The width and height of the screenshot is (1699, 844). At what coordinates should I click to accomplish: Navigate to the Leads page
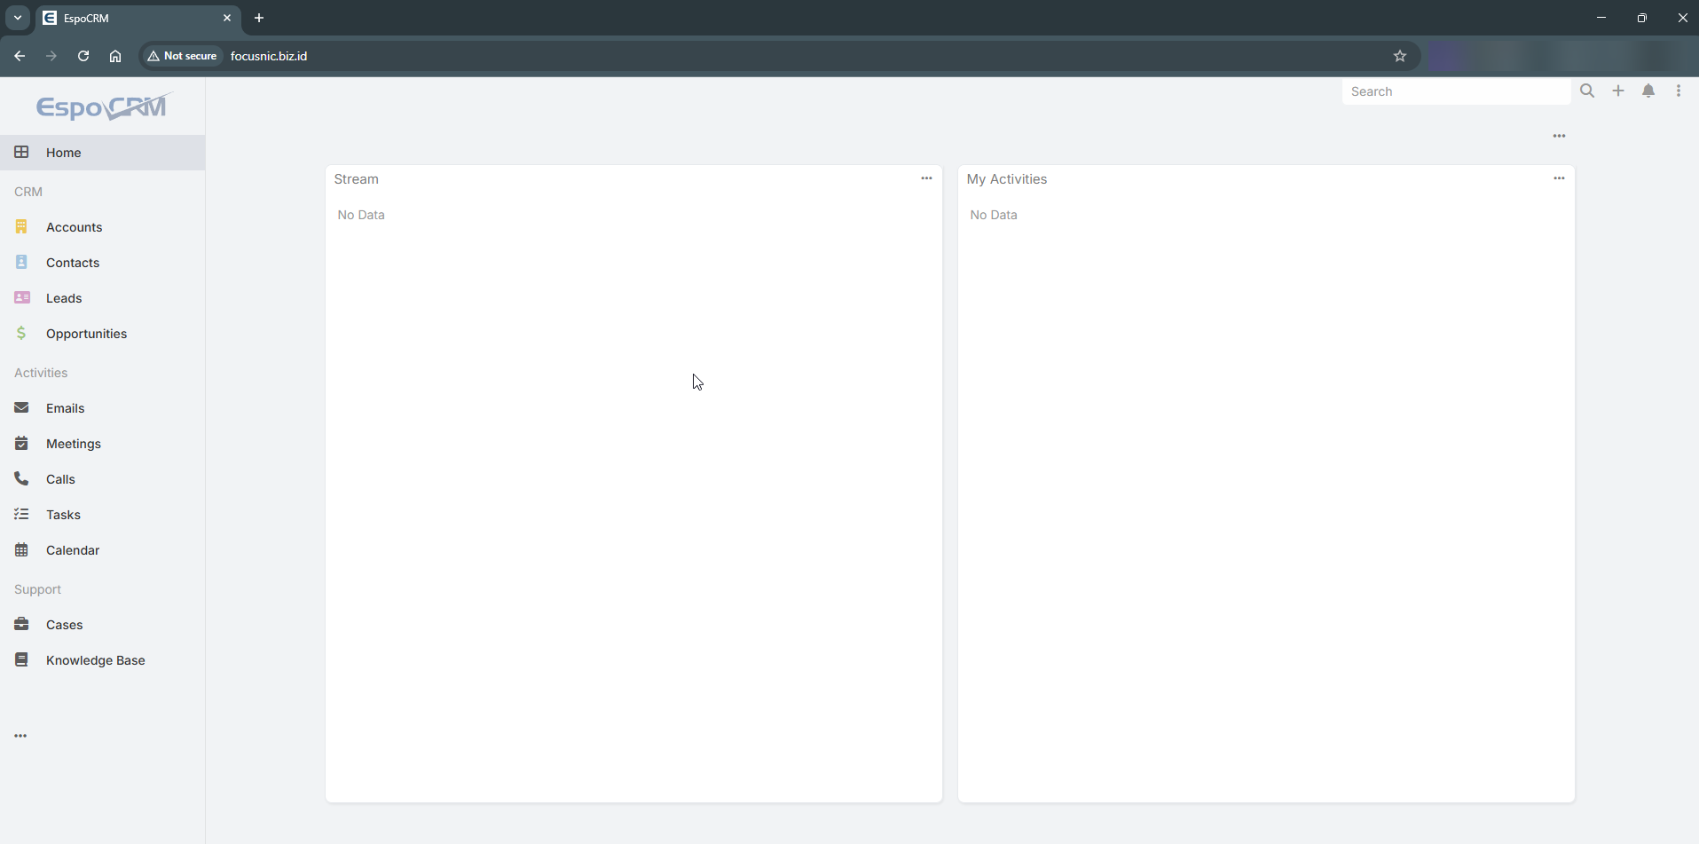[x=64, y=298]
